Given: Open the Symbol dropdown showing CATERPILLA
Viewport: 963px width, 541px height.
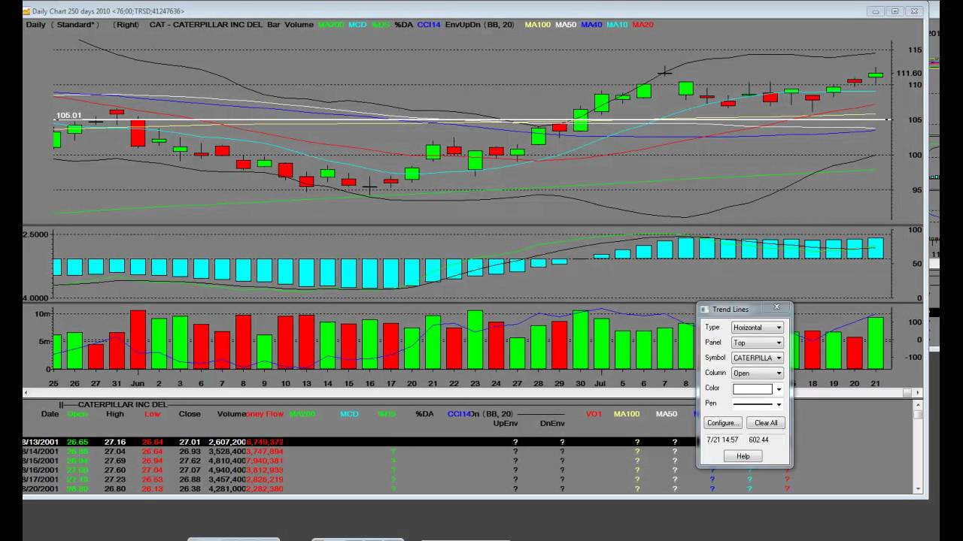Looking at the screenshot, I should point(758,358).
